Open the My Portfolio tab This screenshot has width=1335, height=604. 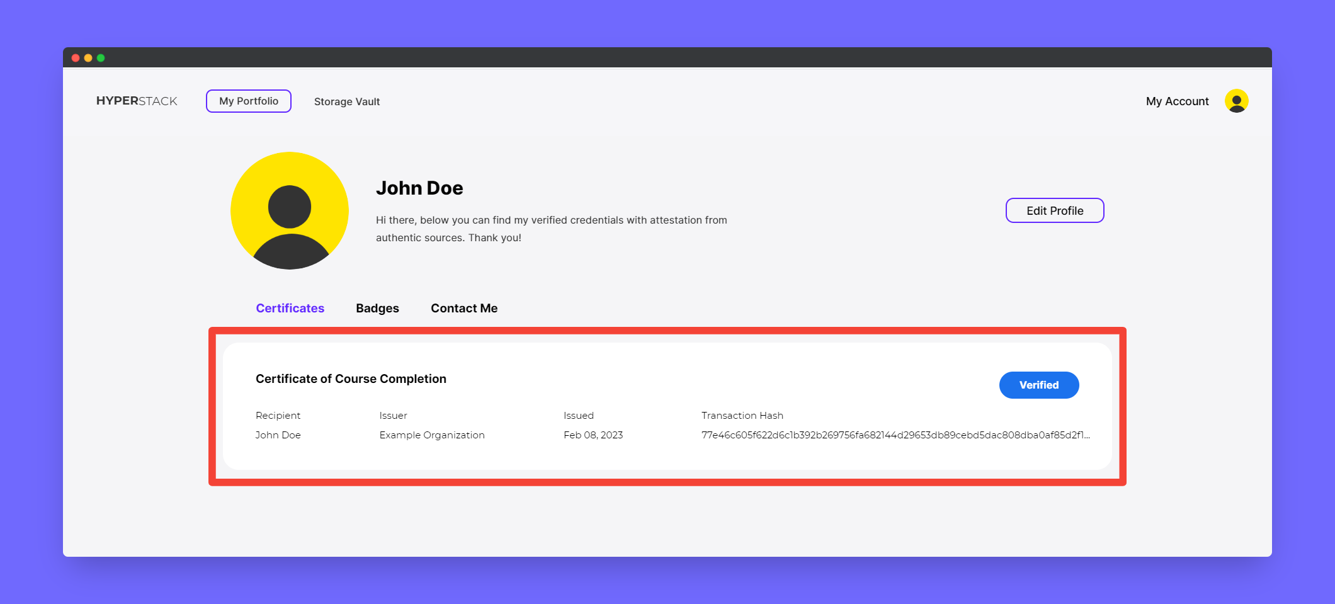tap(249, 101)
